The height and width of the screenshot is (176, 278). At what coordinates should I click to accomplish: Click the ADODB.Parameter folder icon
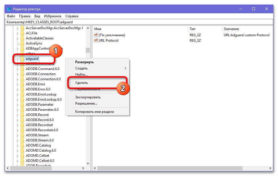pos(22,105)
